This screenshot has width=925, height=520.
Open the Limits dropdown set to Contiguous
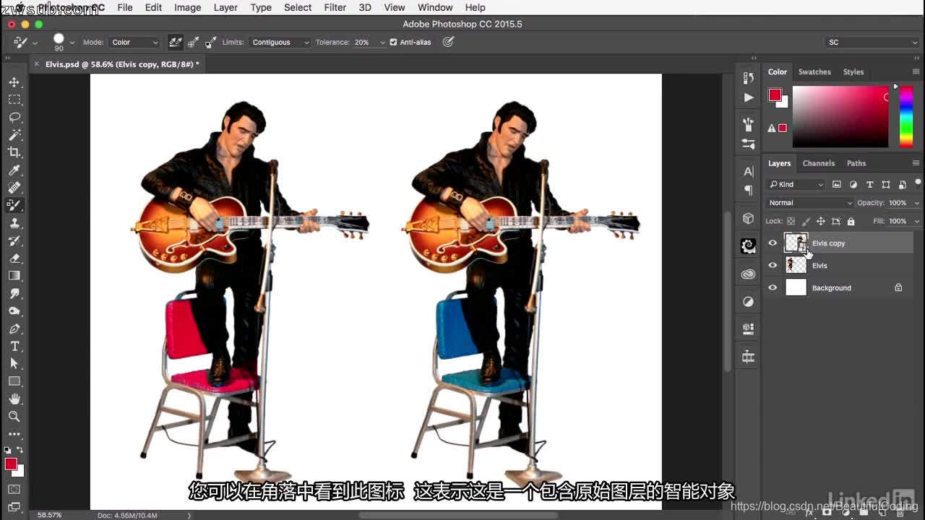[280, 42]
